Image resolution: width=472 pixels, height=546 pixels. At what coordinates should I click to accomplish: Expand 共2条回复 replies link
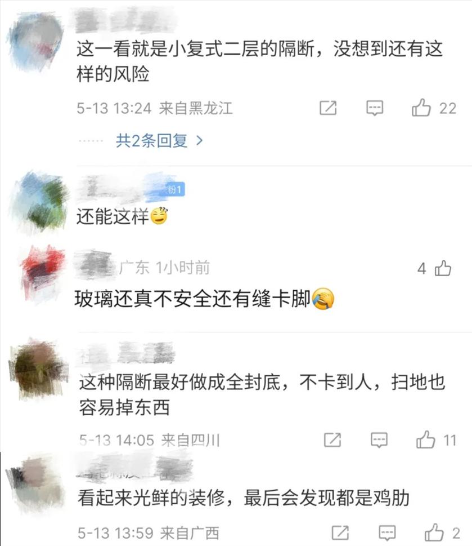tap(151, 141)
